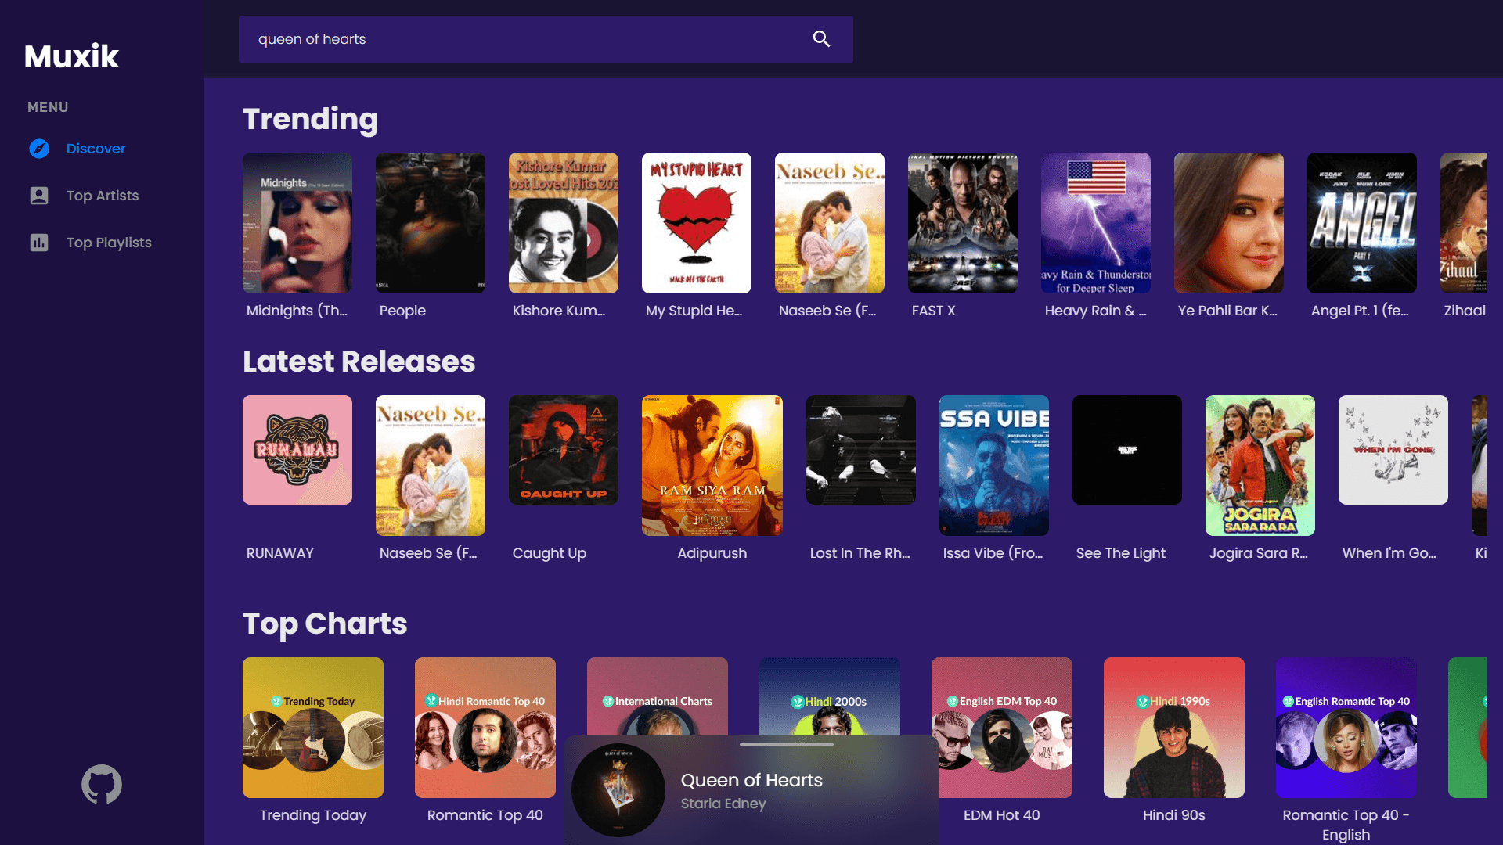Open the Top Playlists menu item
The image size is (1503, 845).
[109, 243]
